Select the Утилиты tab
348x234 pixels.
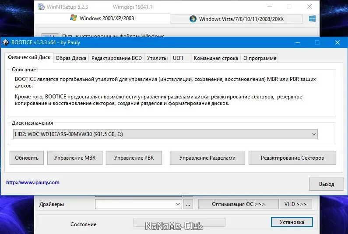tap(157, 58)
